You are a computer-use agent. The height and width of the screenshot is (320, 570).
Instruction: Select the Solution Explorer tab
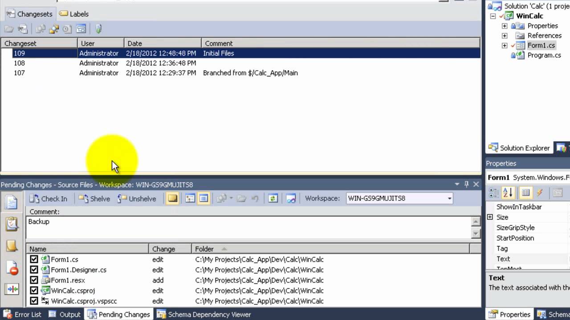coord(519,148)
